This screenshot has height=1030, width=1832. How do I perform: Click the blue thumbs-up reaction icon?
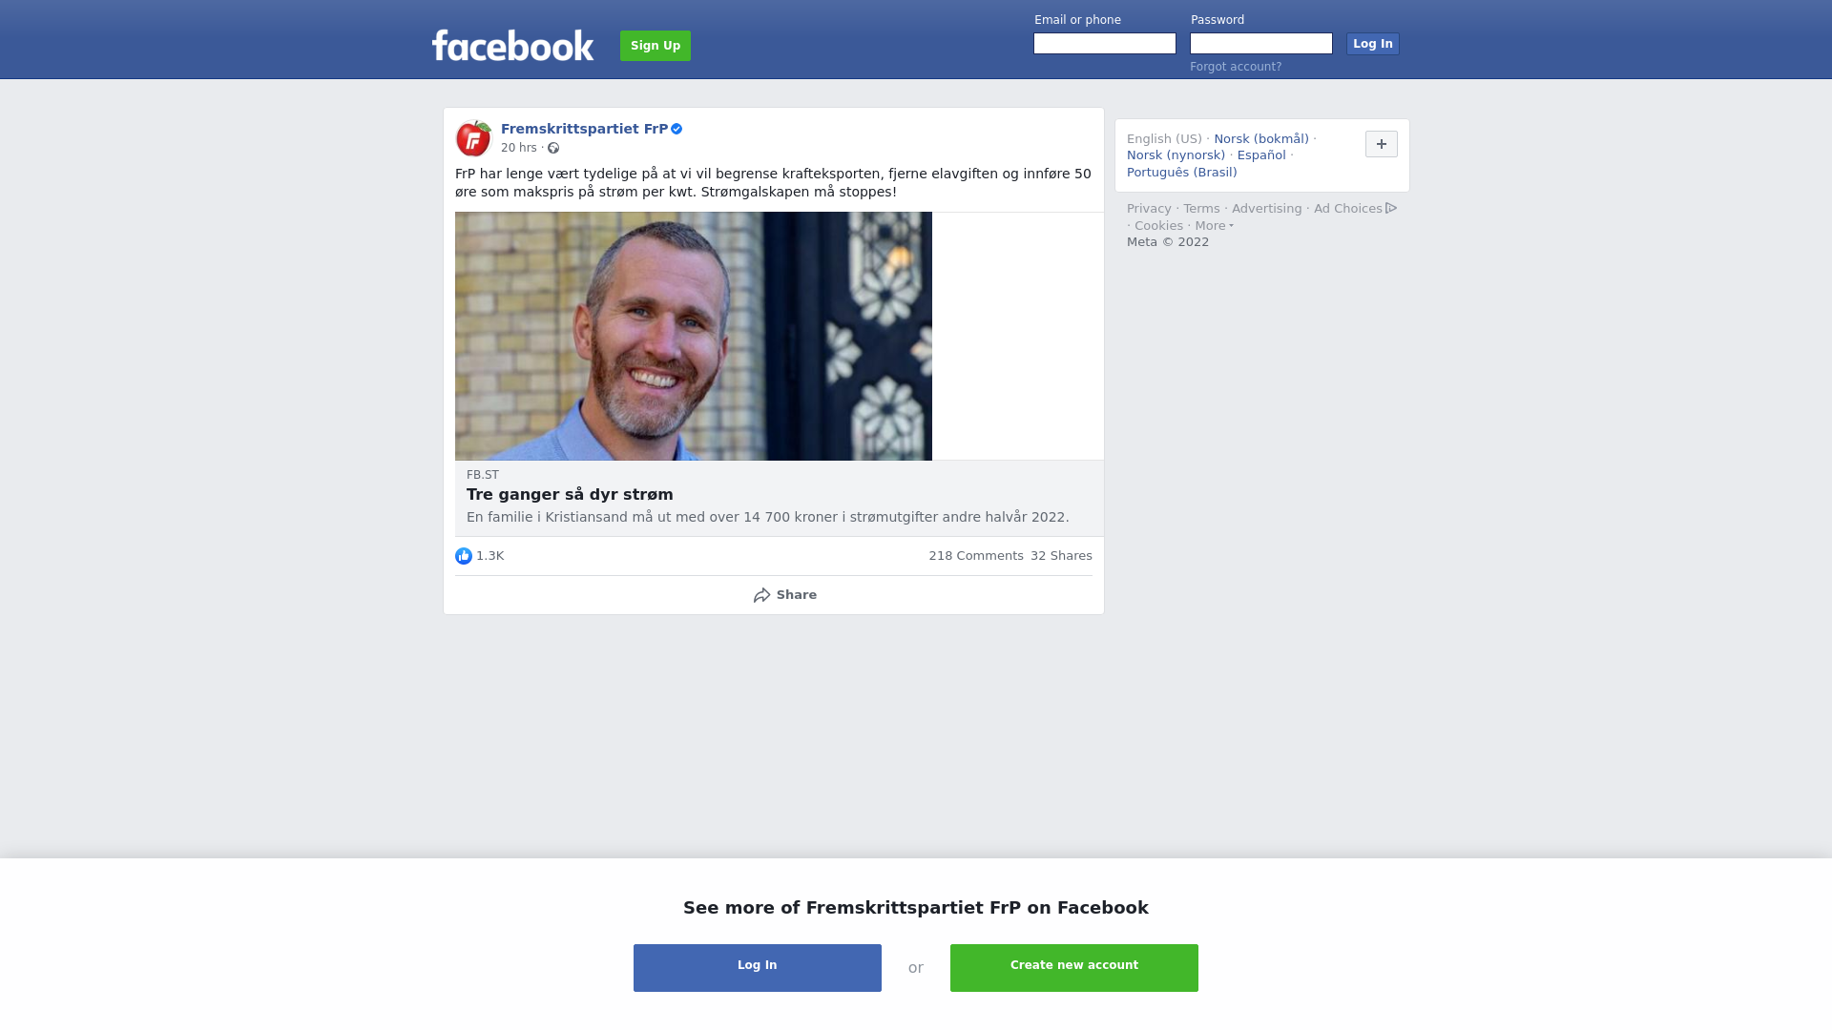(464, 556)
